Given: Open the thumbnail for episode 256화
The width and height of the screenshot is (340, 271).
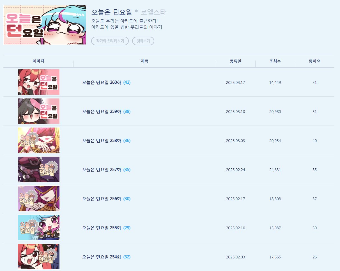Looking at the screenshot, I should coord(39,199).
